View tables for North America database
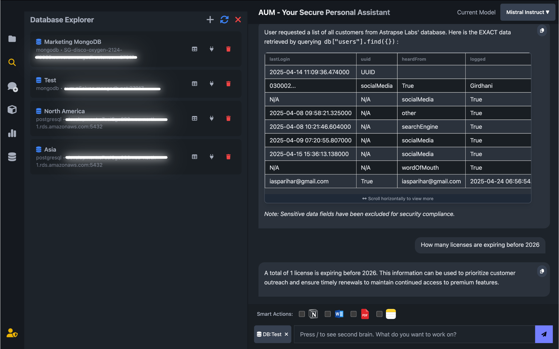 pos(194,118)
